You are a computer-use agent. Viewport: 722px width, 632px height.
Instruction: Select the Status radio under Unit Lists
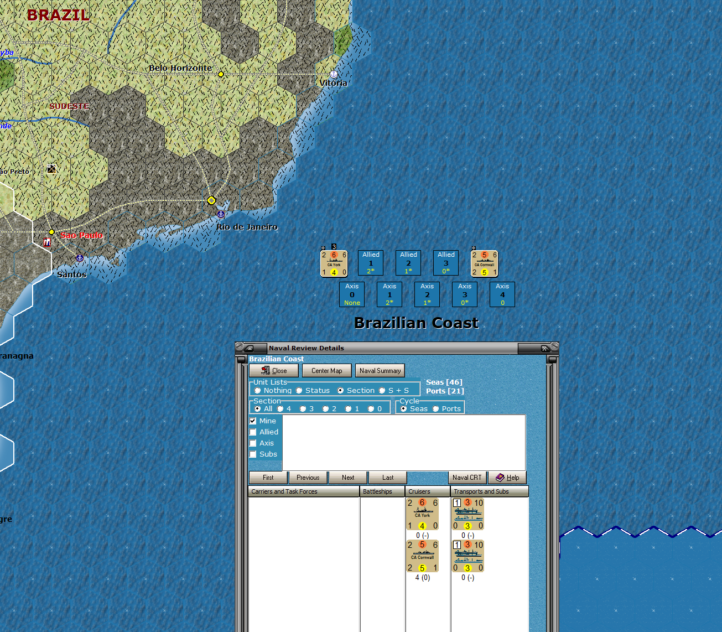(x=300, y=390)
